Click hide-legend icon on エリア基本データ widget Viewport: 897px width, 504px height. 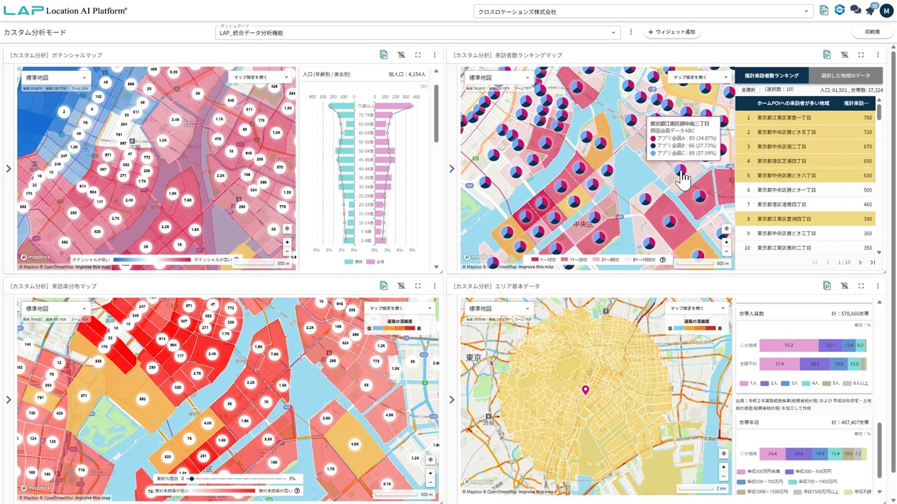click(x=844, y=286)
